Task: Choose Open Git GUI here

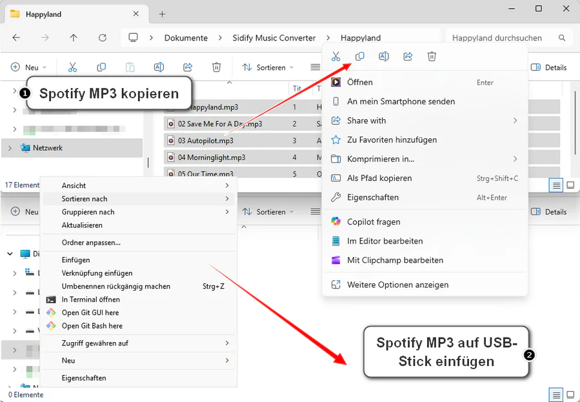Action: point(138,312)
